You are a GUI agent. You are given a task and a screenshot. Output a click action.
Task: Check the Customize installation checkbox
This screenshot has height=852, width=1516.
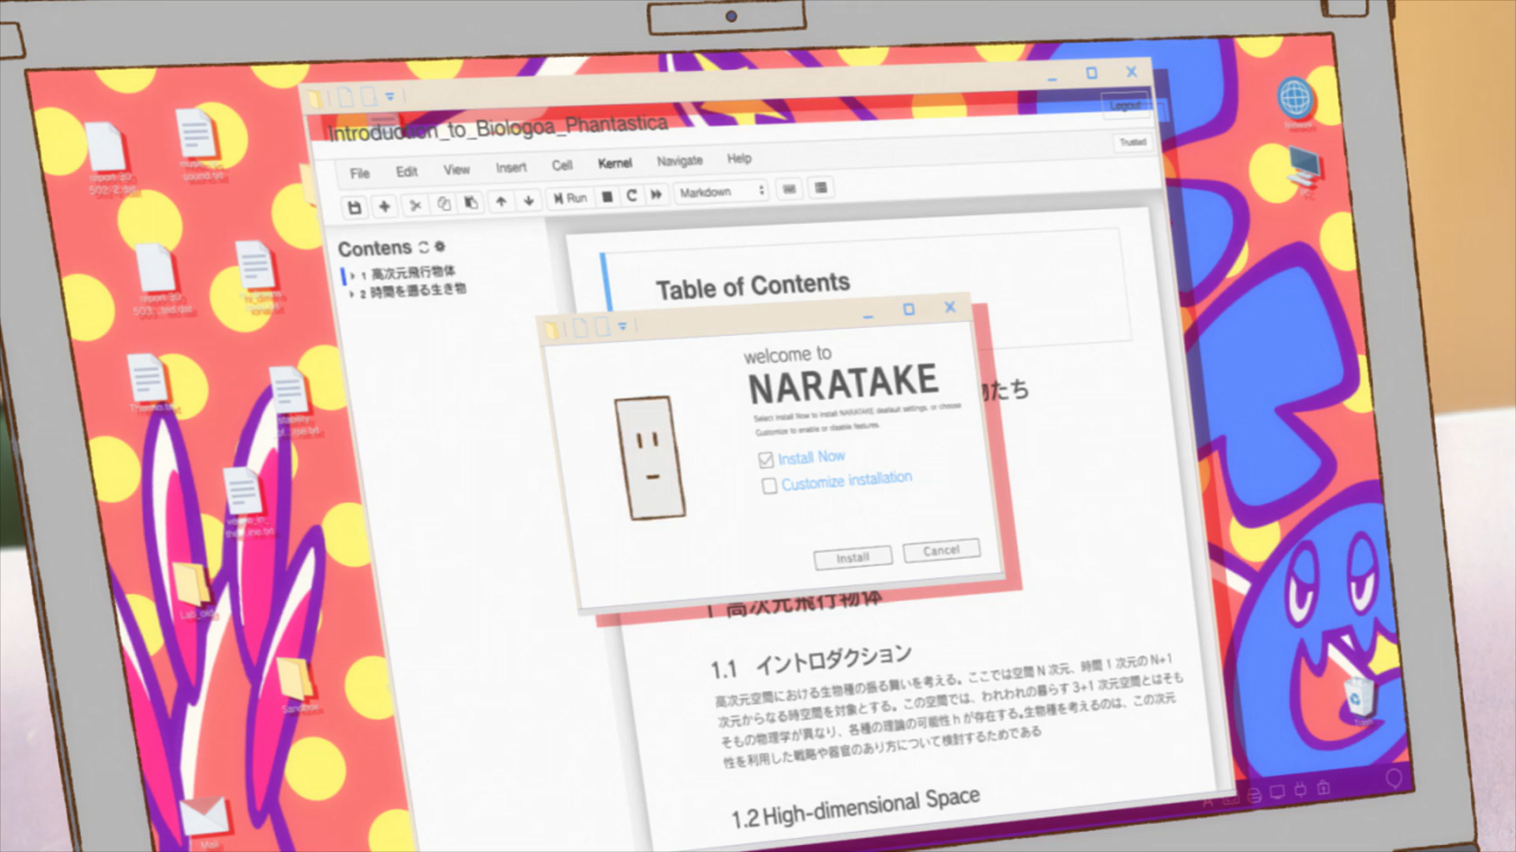tap(769, 485)
